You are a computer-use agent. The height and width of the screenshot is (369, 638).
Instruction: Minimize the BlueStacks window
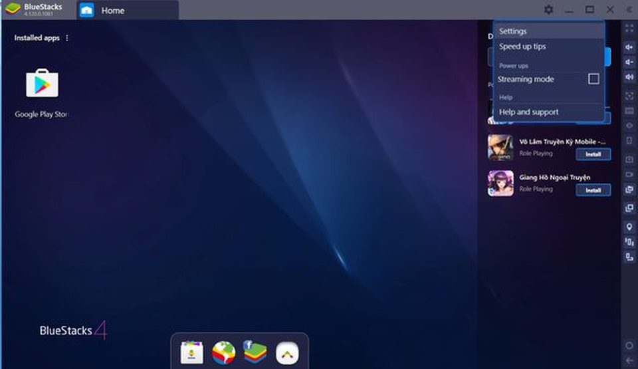[570, 10]
